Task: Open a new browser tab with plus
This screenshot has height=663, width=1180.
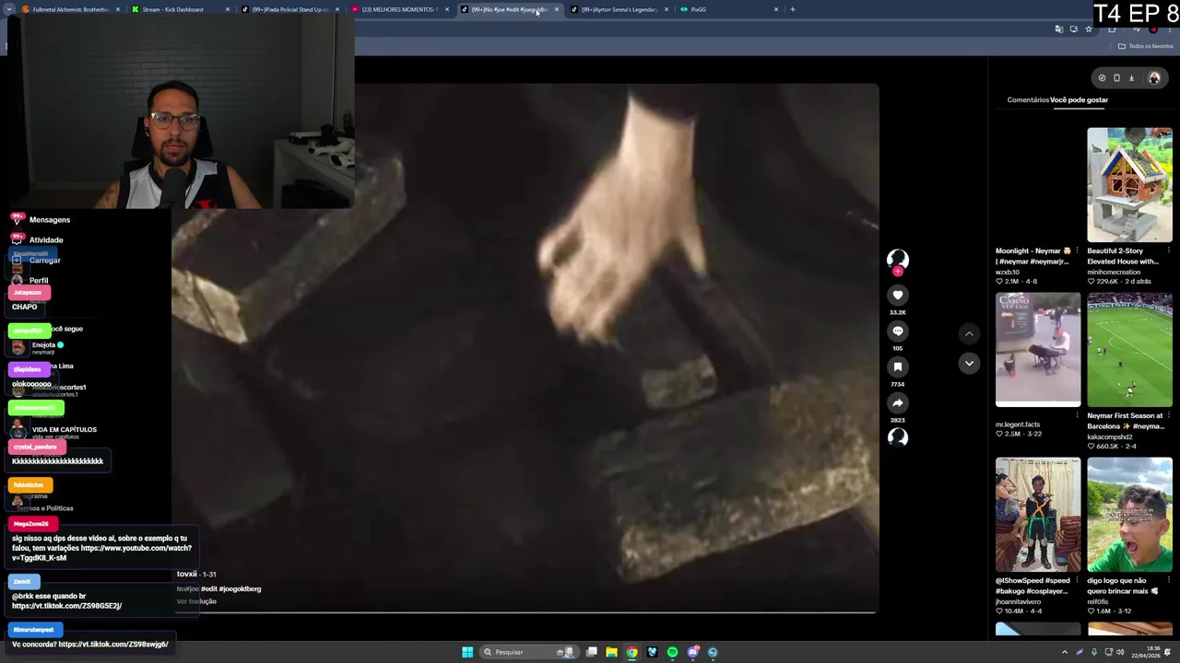Action: [793, 9]
